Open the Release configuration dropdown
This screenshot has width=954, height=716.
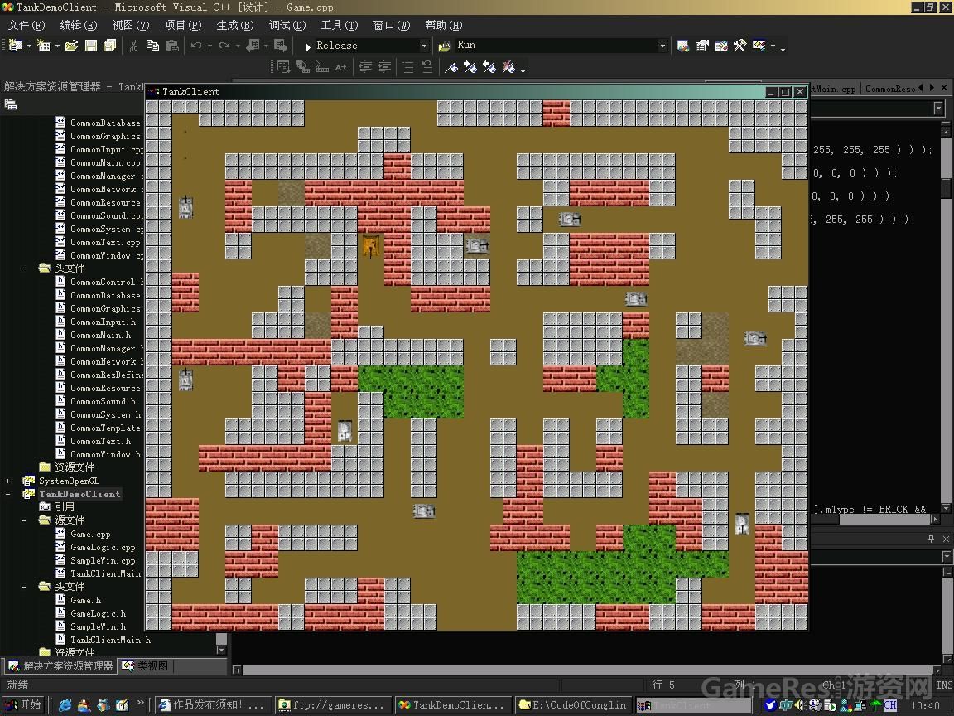(423, 46)
